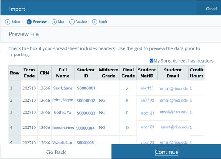
Task: Click student ID S0000003
Action: (86, 113)
